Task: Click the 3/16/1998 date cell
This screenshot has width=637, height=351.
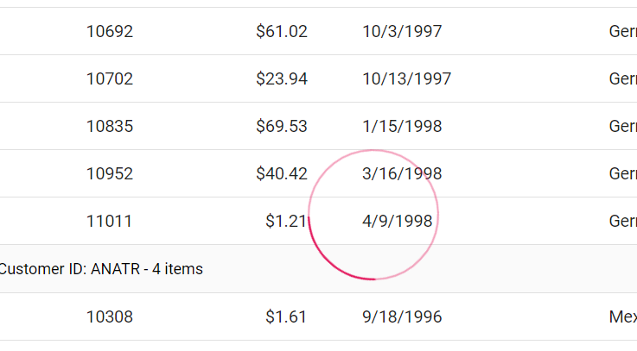Action: (x=402, y=174)
